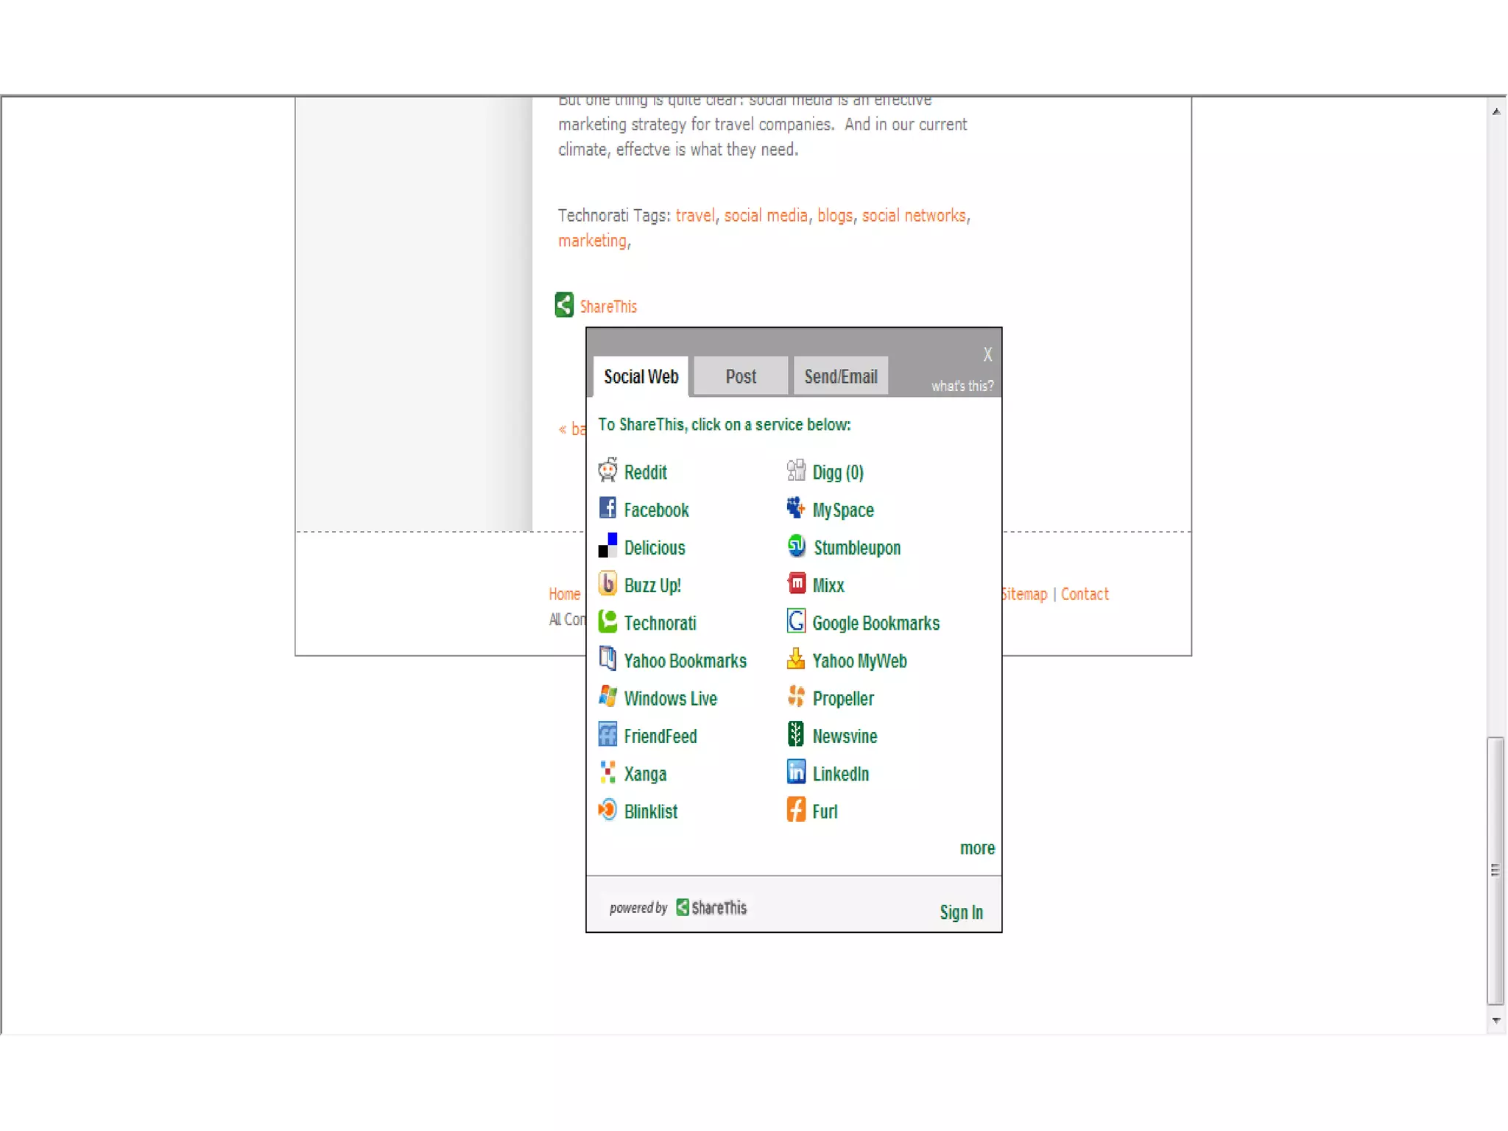The width and height of the screenshot is (1508, 1131).
Task: Click the Blinklist icon
Action: pos(607,809)
